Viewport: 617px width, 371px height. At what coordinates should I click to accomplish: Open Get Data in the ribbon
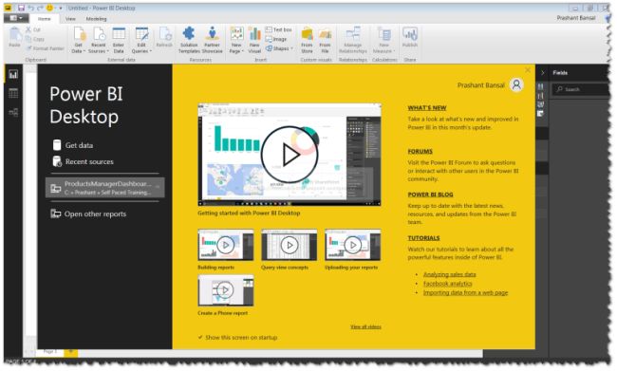click(x=79, y=40)
